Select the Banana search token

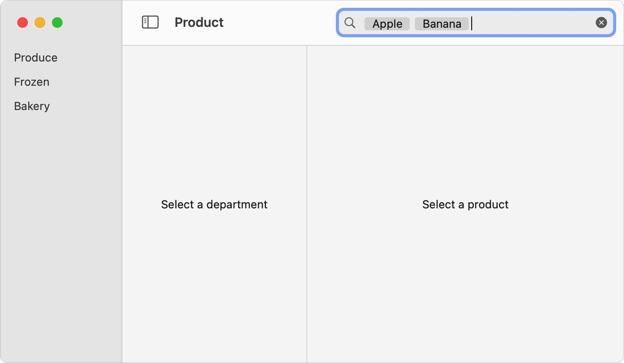442,24
